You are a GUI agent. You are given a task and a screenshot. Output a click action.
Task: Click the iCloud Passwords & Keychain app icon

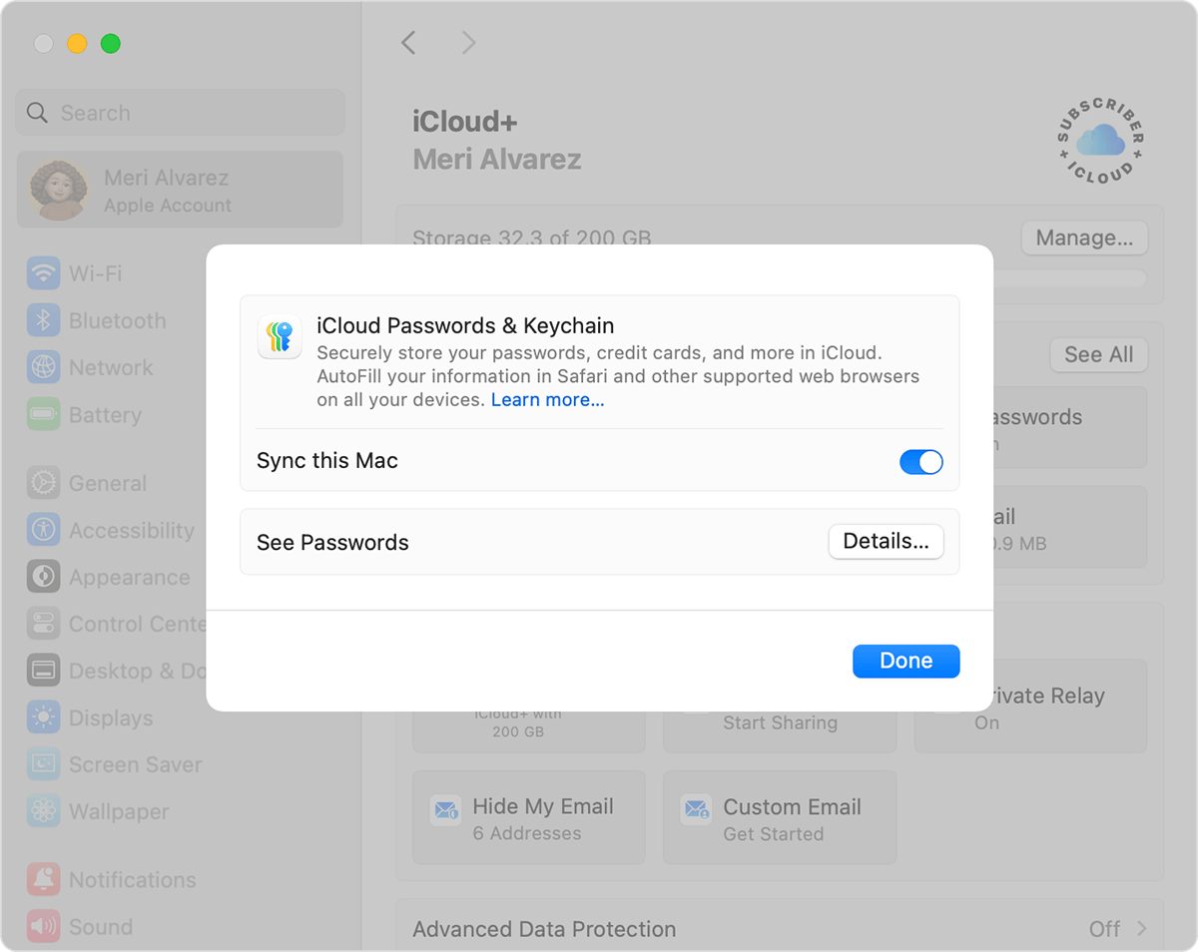(x=281, y=336)
